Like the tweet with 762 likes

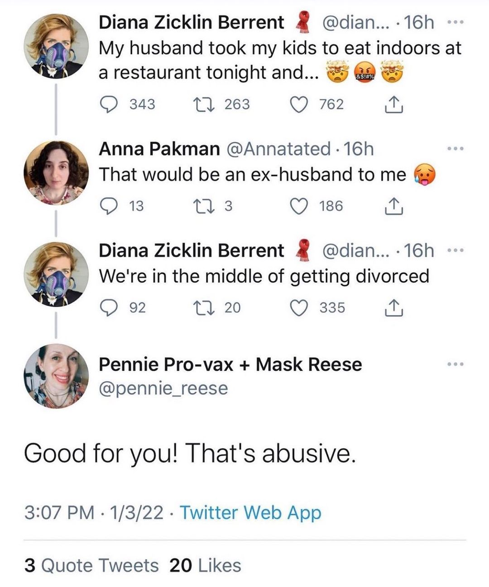click(298, 104)
